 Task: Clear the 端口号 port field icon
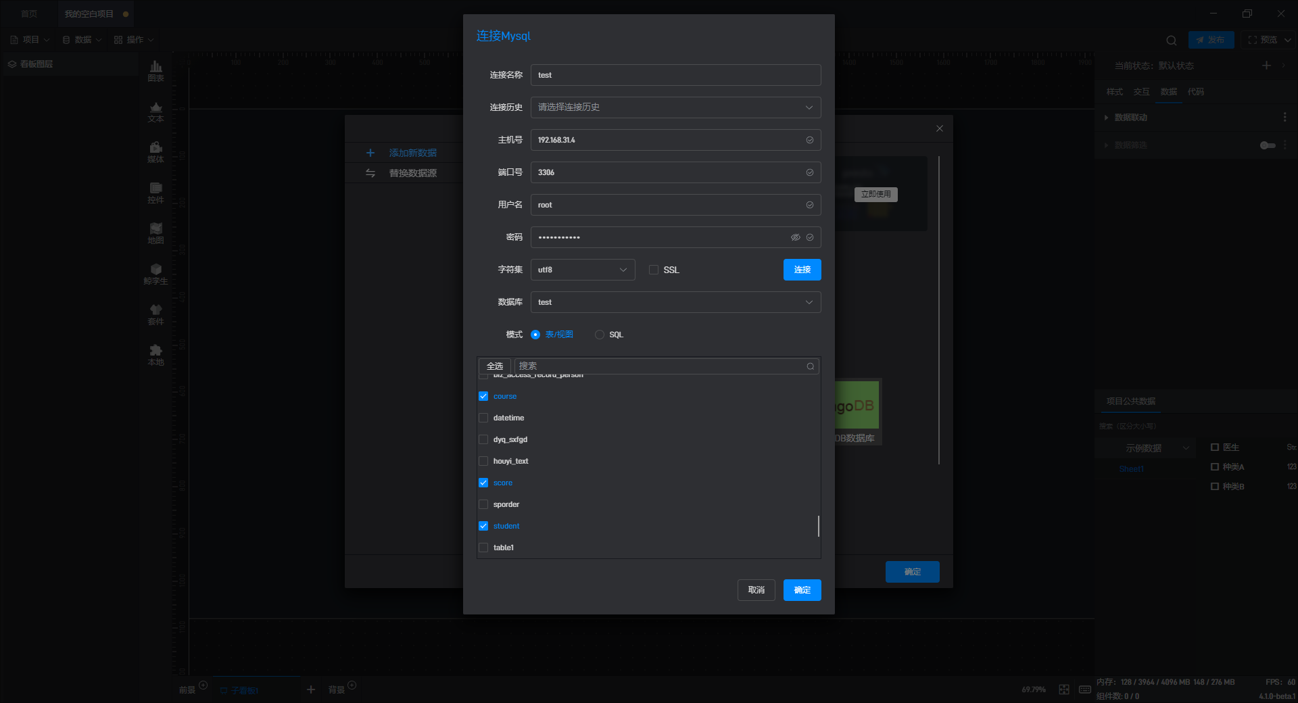pyautogui.click(x=809, y=172)
